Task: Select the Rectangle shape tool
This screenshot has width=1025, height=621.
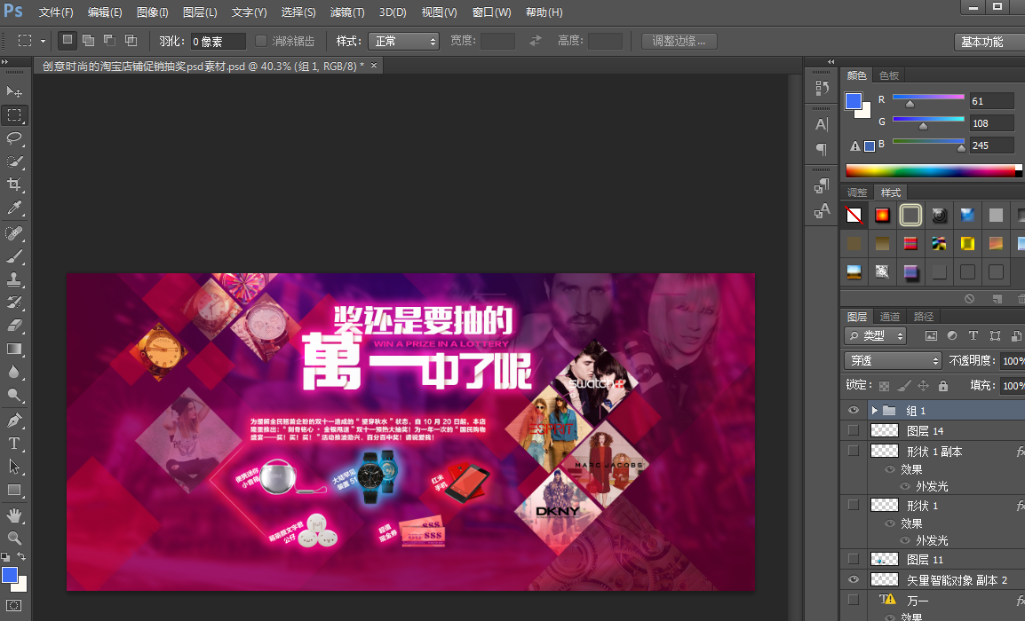Action: pyautogui.click(x=13, y=490)
